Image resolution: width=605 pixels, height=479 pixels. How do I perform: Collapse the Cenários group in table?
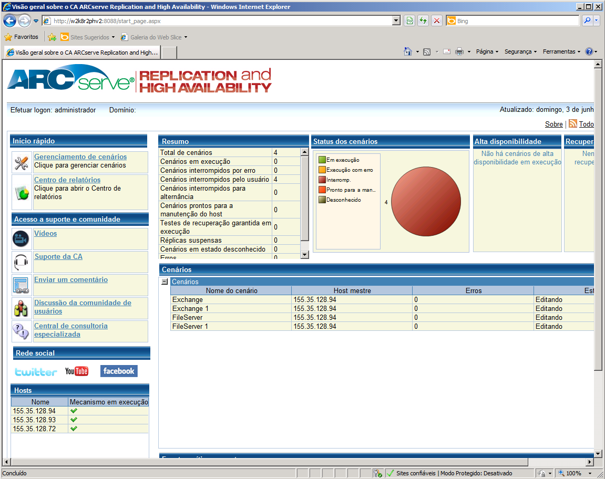[x=165, y=282]
